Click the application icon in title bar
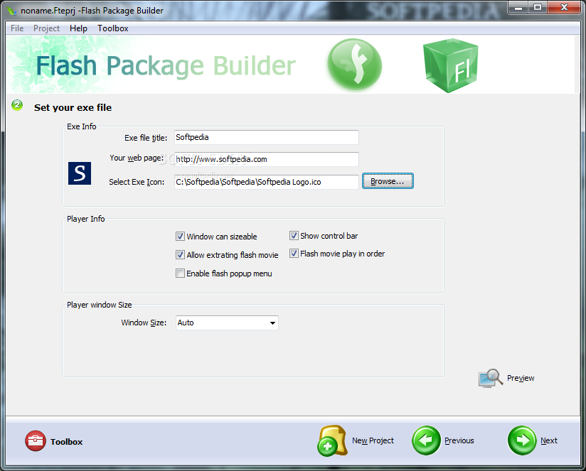This screenshot has width=586, height=471. click(12, 11)
